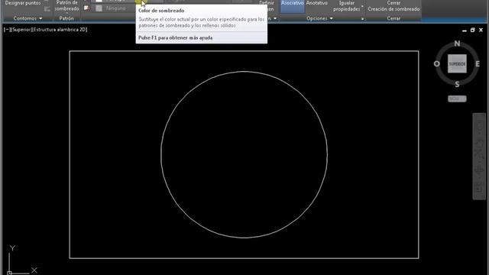Screen dimensions: 489x275
Task: Select the Zoom tool in the navigation bar
Action: [479, 155]
